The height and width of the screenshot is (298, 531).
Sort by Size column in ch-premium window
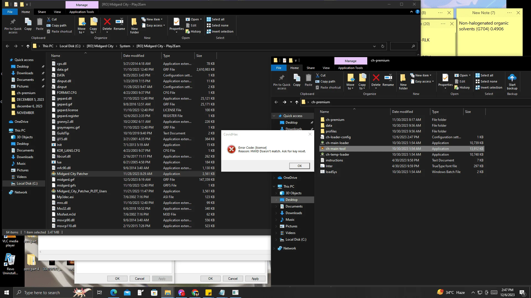474,112
